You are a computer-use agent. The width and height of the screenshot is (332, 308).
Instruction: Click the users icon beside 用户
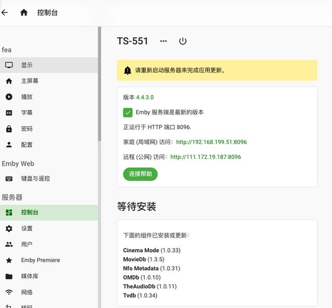pyautogui.click(x=9, y=244)
